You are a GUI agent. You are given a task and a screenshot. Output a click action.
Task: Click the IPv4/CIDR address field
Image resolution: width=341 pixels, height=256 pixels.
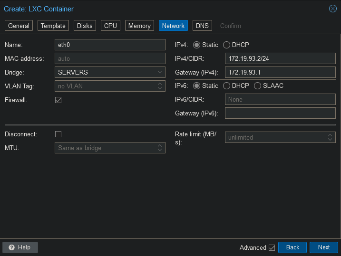[x=280, y=58]
